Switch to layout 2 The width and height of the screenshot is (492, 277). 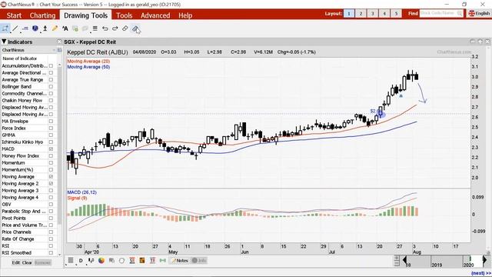pyautogui.click(x=361, y=14)
